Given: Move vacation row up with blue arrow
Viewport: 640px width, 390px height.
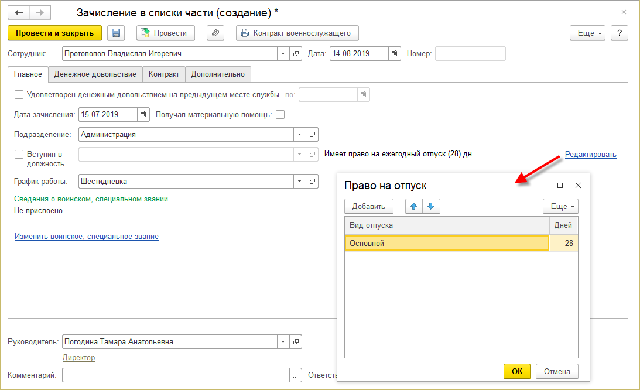Looking at the screenshot, I should pyautogui.click(x=414, y=206).
